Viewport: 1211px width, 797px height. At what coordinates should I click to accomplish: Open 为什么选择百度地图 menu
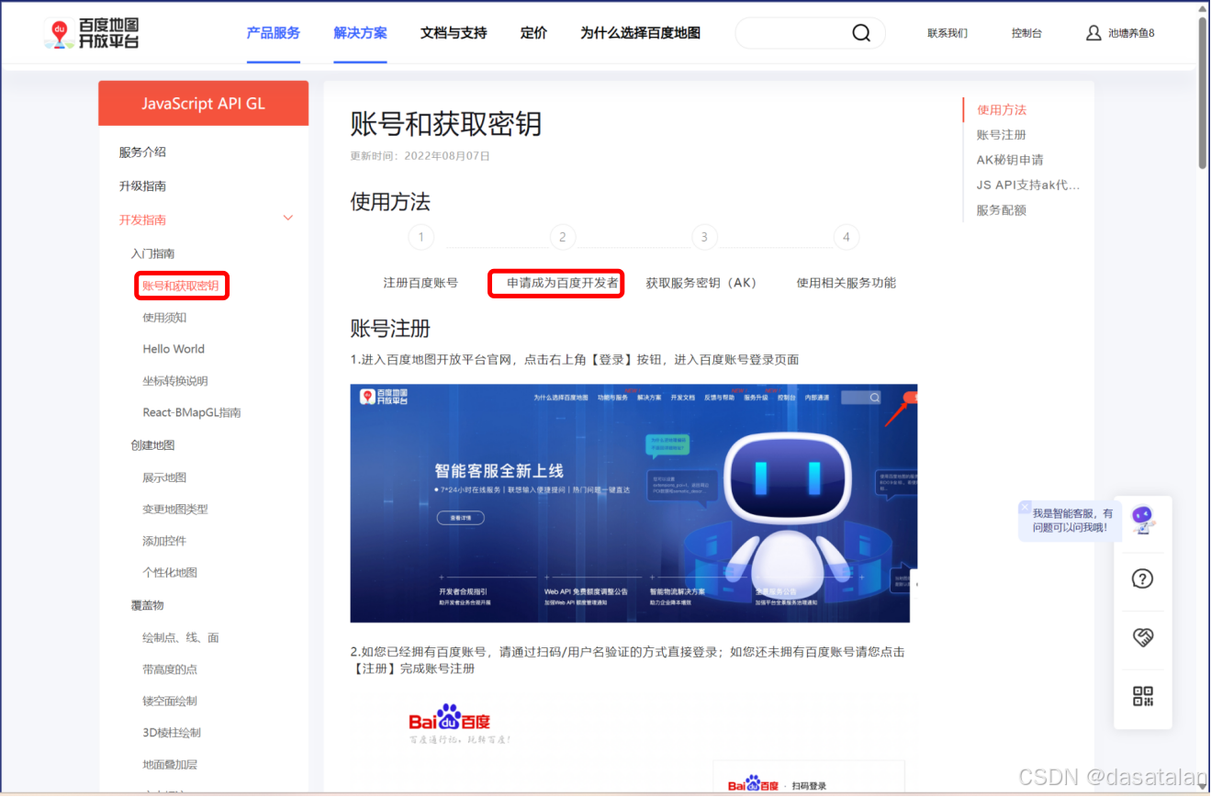pyautogui.click(x=640, y=33)
